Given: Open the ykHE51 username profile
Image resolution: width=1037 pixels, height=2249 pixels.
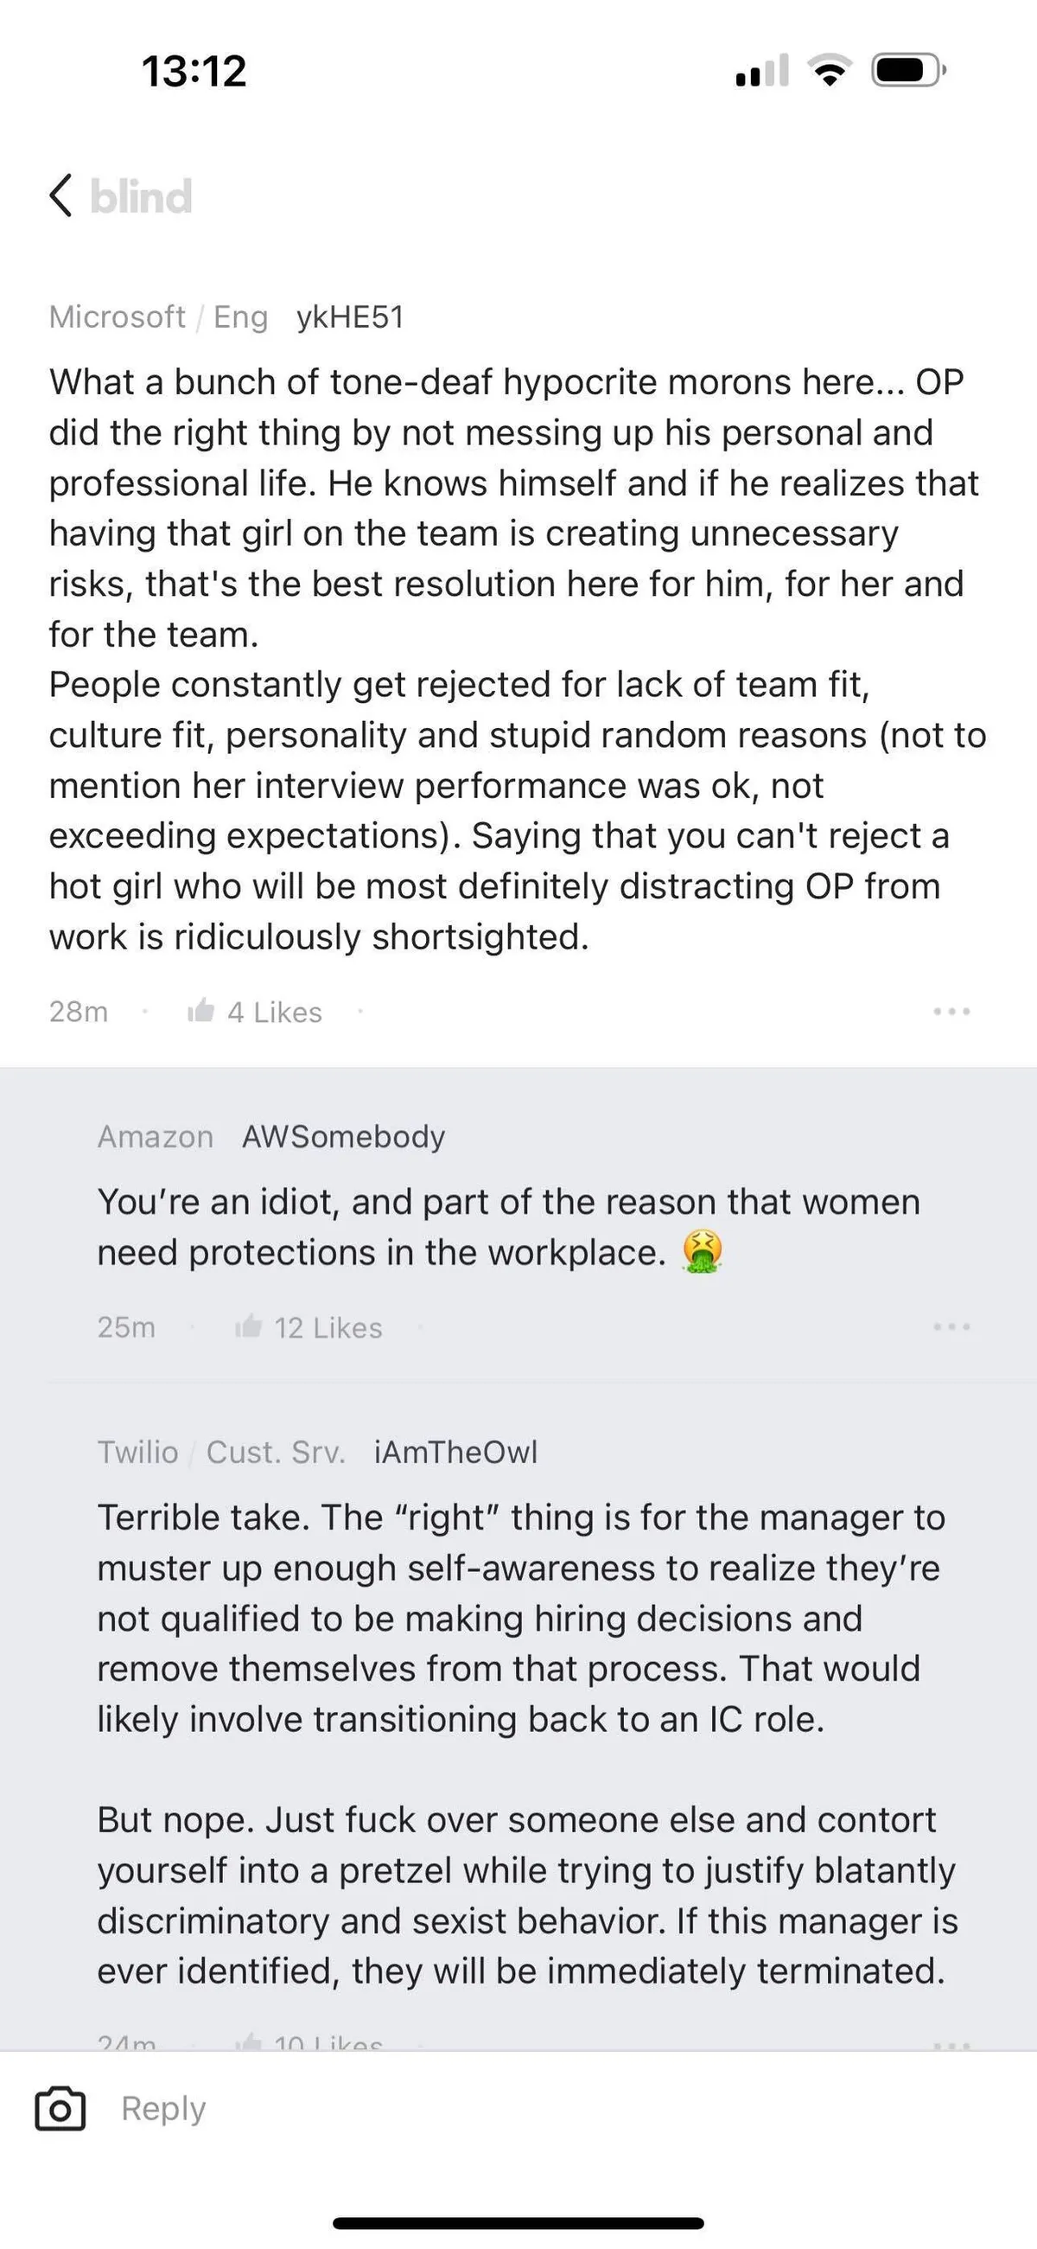Looking at the screenshot, I should (350, 317).
